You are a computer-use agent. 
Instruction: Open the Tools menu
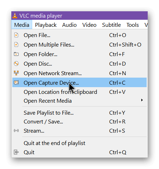[x=132, y=25]
